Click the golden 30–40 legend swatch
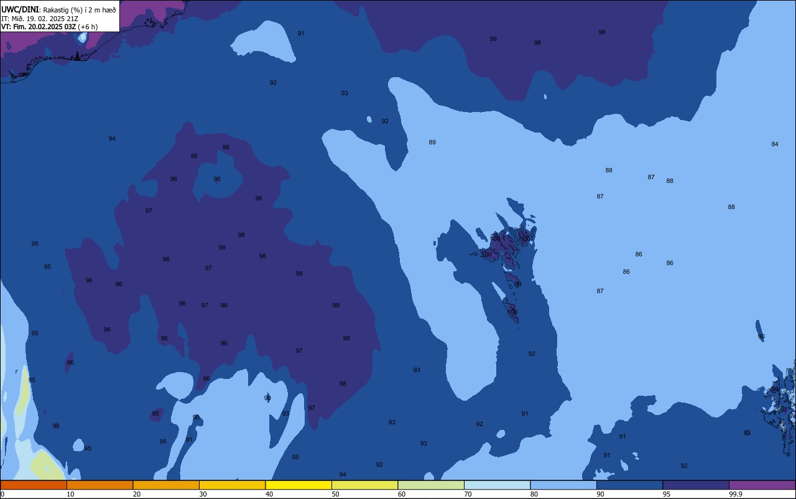The width and height of the screenshot is (796, 499). point(232,485)
